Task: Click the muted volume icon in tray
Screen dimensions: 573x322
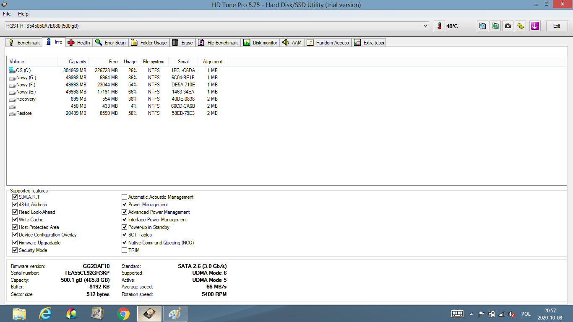Action: (512, 314)
